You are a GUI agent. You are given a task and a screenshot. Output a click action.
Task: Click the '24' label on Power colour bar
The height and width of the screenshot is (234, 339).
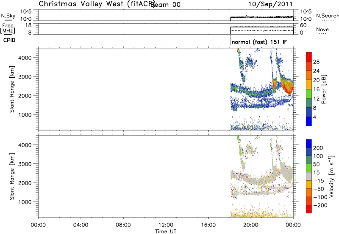[x=316, y=71]
